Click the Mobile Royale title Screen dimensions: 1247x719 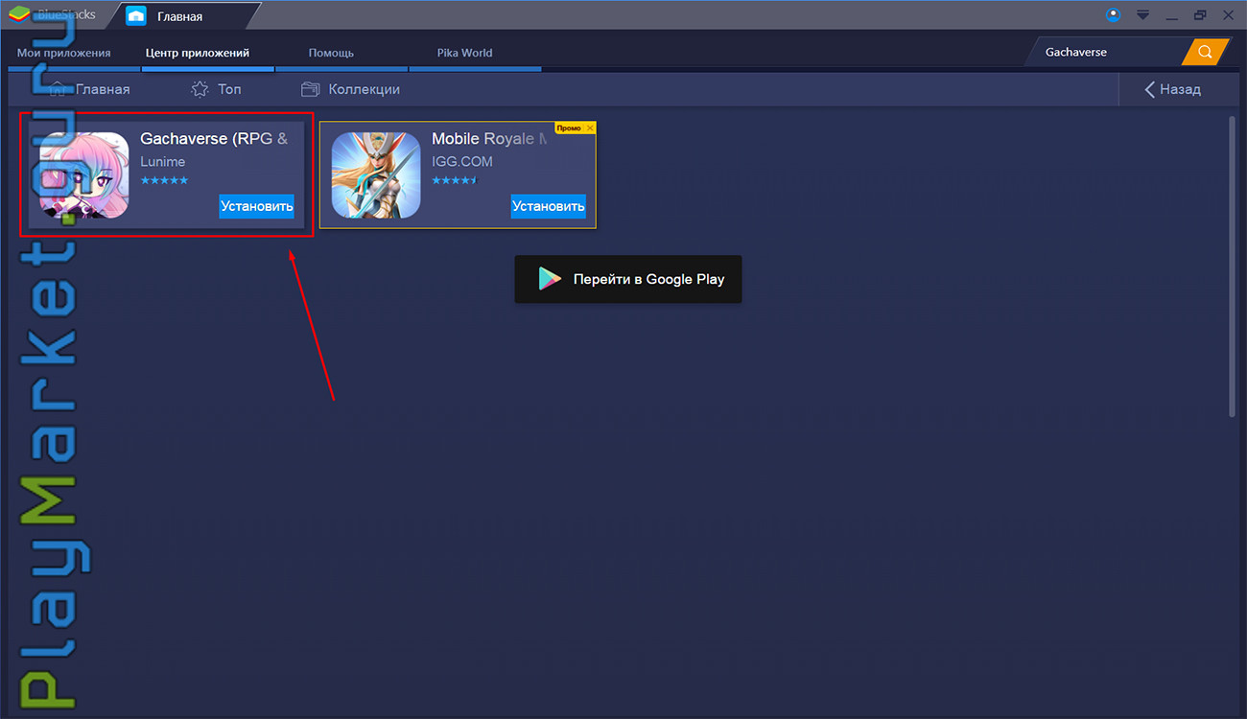489,138
